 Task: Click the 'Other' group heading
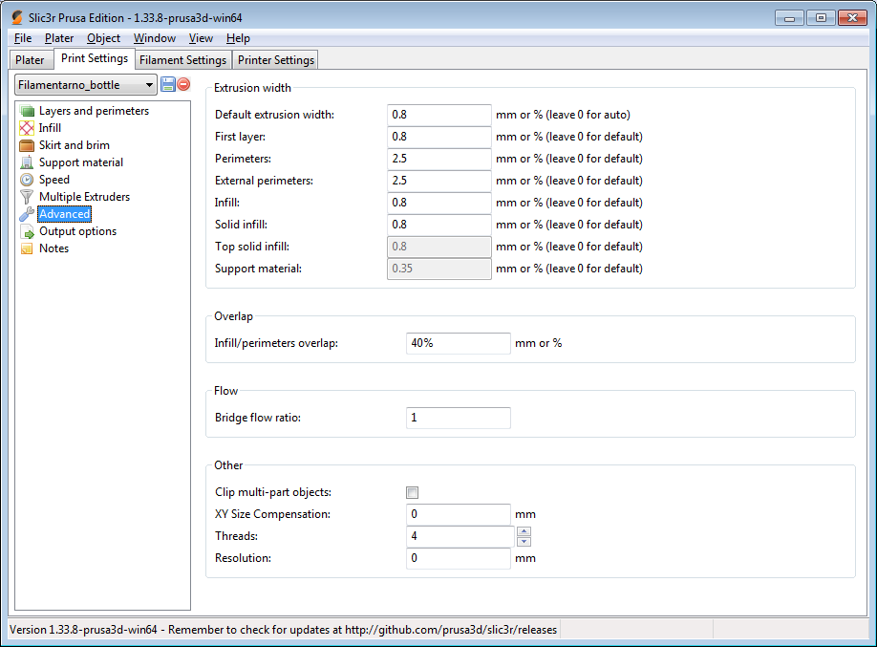[228, 465]
